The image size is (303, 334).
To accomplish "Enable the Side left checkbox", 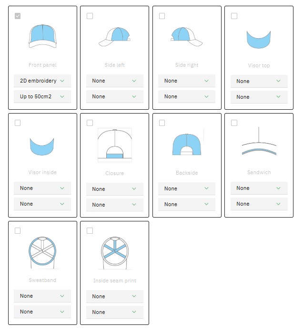I will coord(90,16).
